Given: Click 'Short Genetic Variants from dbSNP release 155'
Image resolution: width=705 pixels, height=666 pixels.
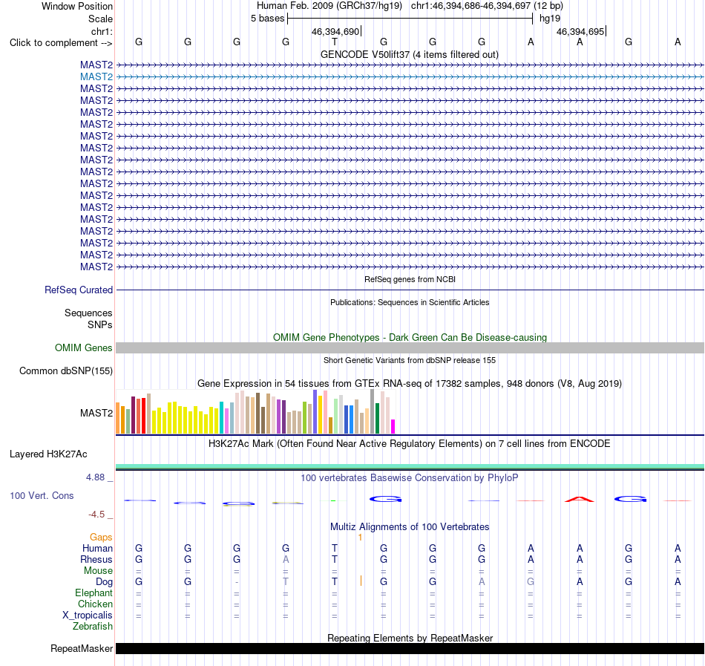Looking at the screenshot, I should click(x=409, y=360).
